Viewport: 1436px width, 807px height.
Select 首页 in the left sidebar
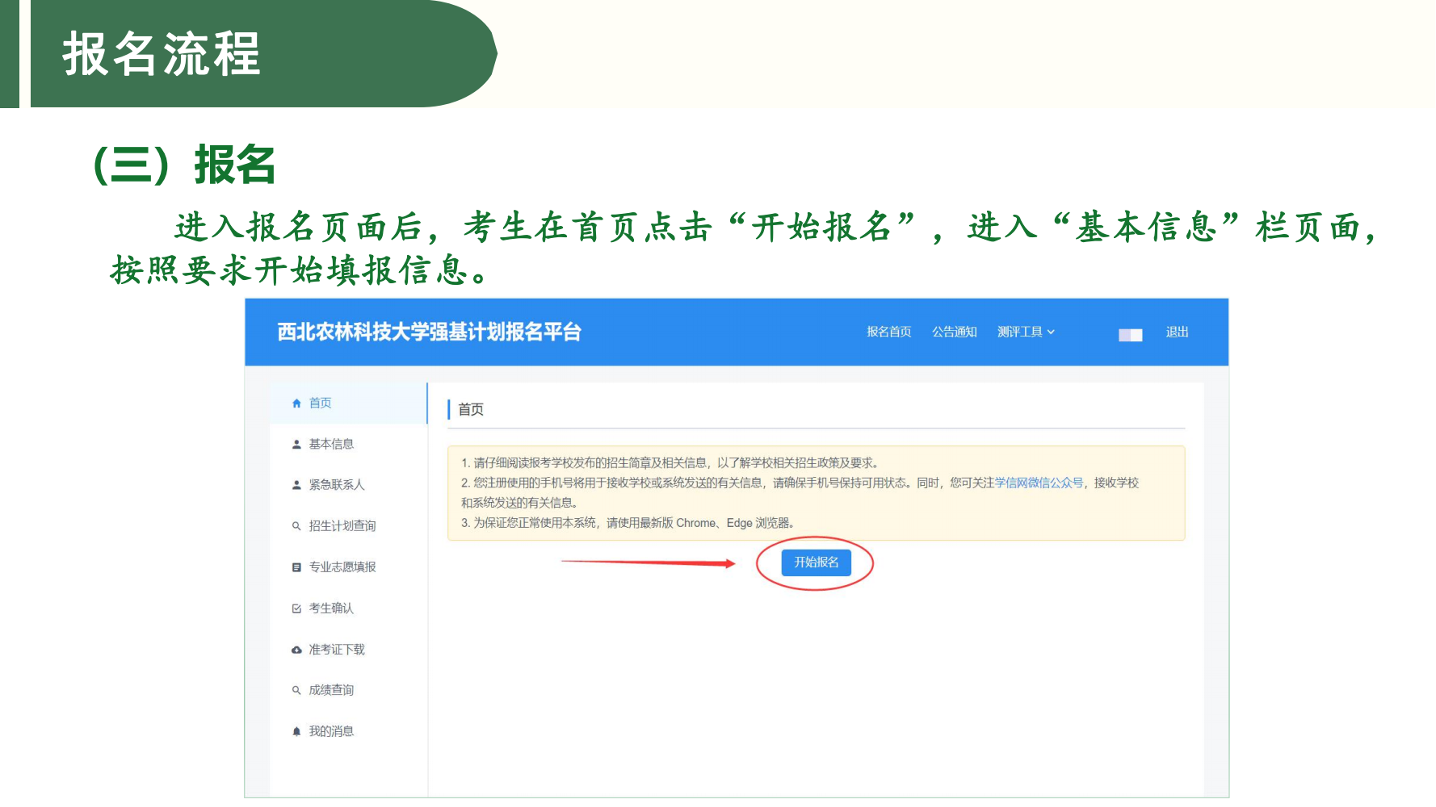click(x=348, y=403)
